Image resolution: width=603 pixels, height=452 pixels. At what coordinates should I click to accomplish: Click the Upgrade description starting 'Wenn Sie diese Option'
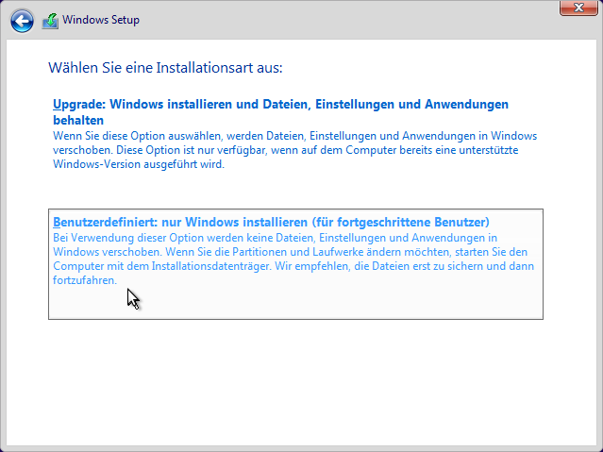pos(294,150)
